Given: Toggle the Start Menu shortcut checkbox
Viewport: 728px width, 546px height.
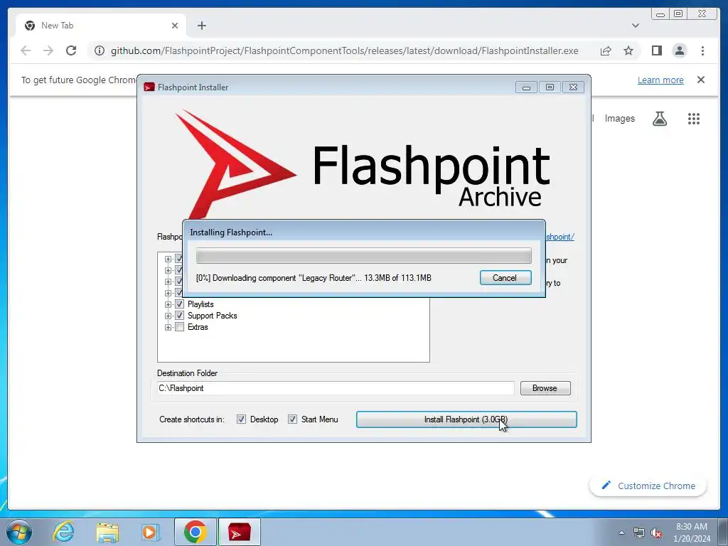Looking at the screenshot, I should point(292,419).
